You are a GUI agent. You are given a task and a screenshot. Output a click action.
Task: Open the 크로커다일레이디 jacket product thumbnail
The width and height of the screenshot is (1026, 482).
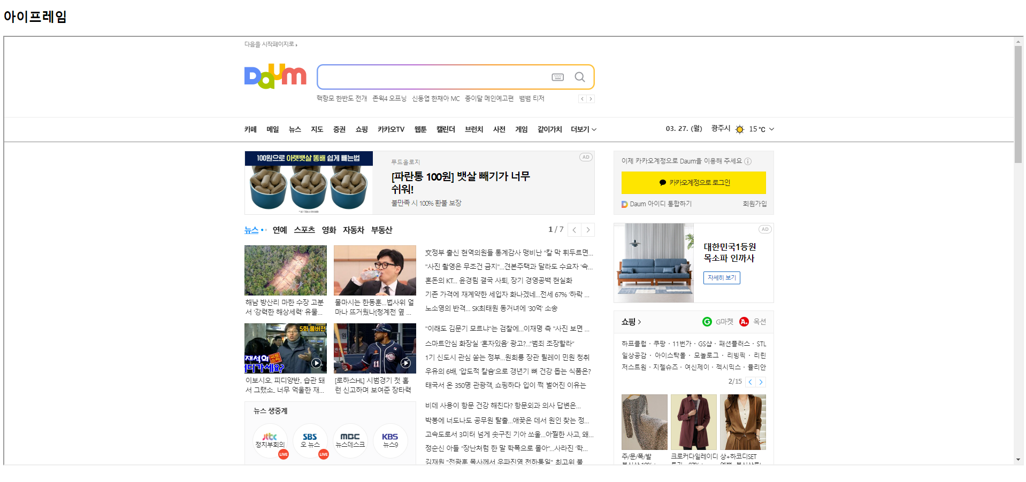click(694, 422)
